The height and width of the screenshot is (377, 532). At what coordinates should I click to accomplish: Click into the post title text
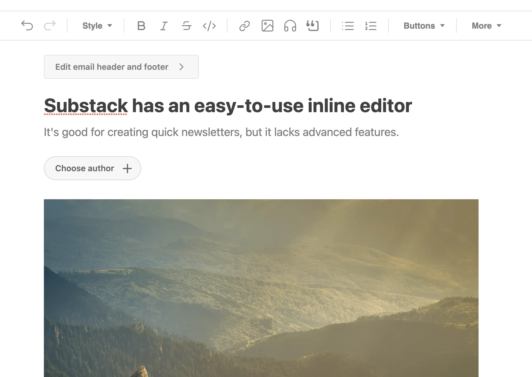tap(227, 106)
